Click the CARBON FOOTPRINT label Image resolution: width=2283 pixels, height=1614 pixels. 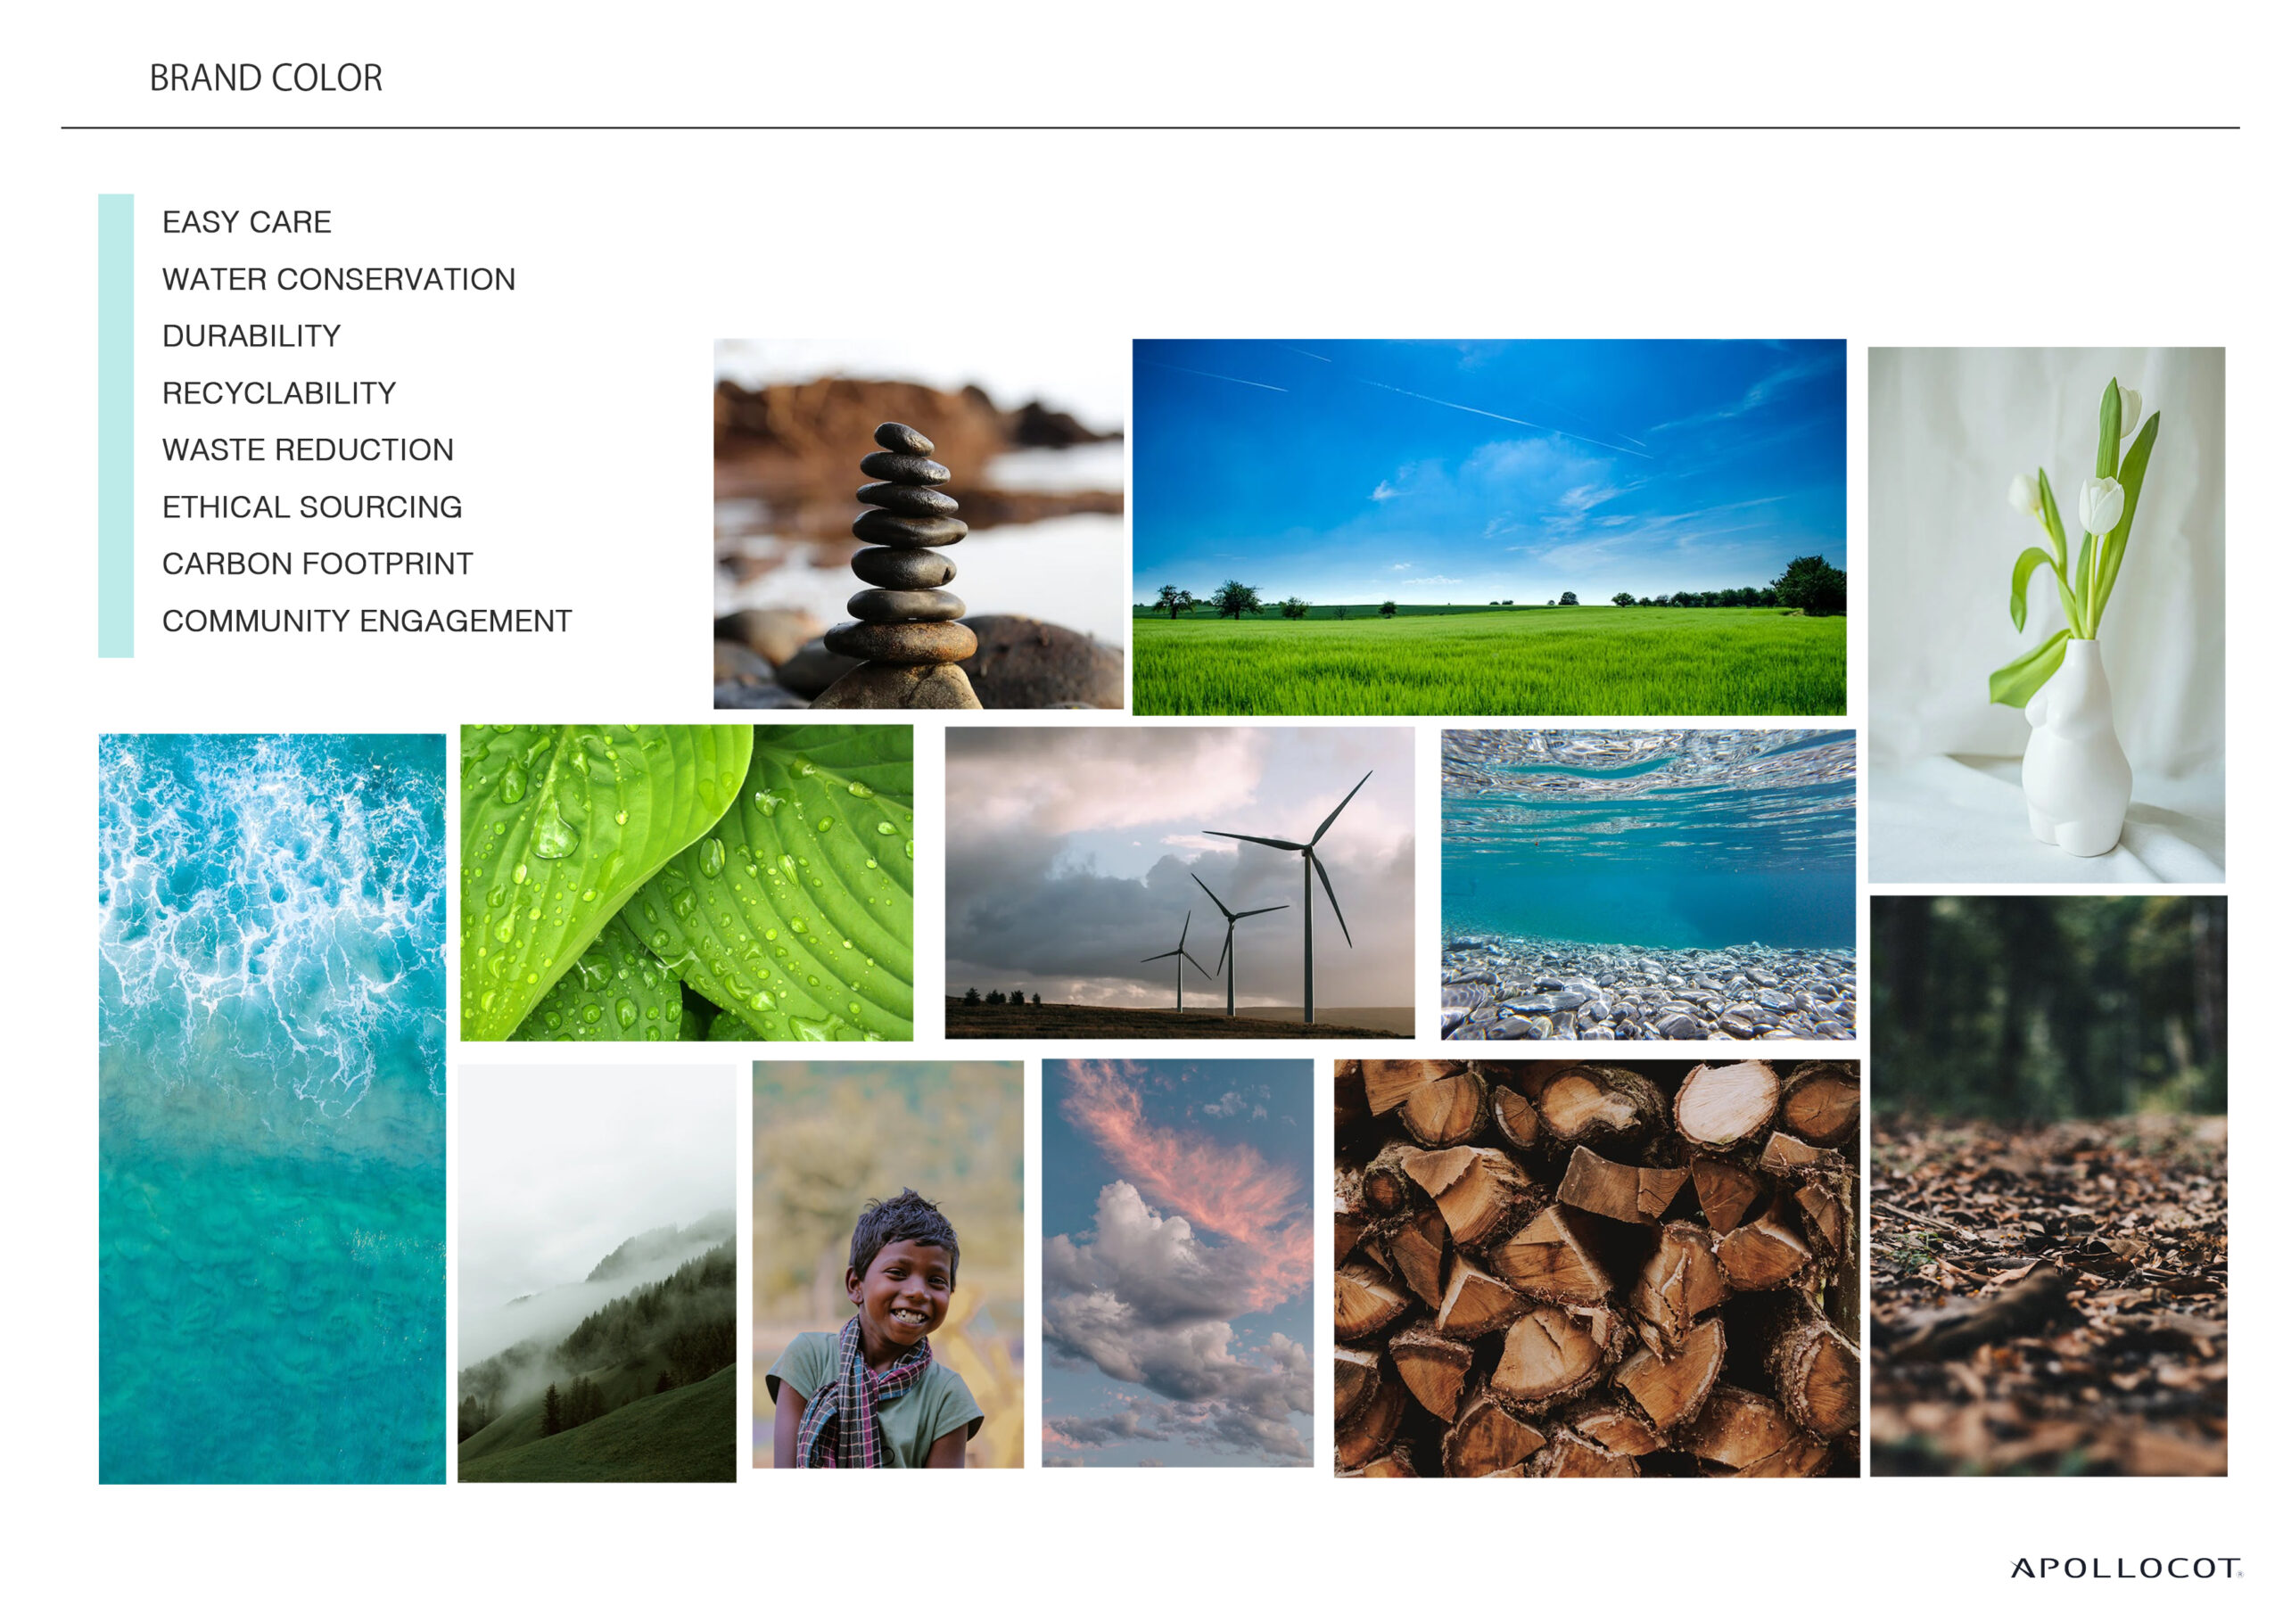pos(317,564)
